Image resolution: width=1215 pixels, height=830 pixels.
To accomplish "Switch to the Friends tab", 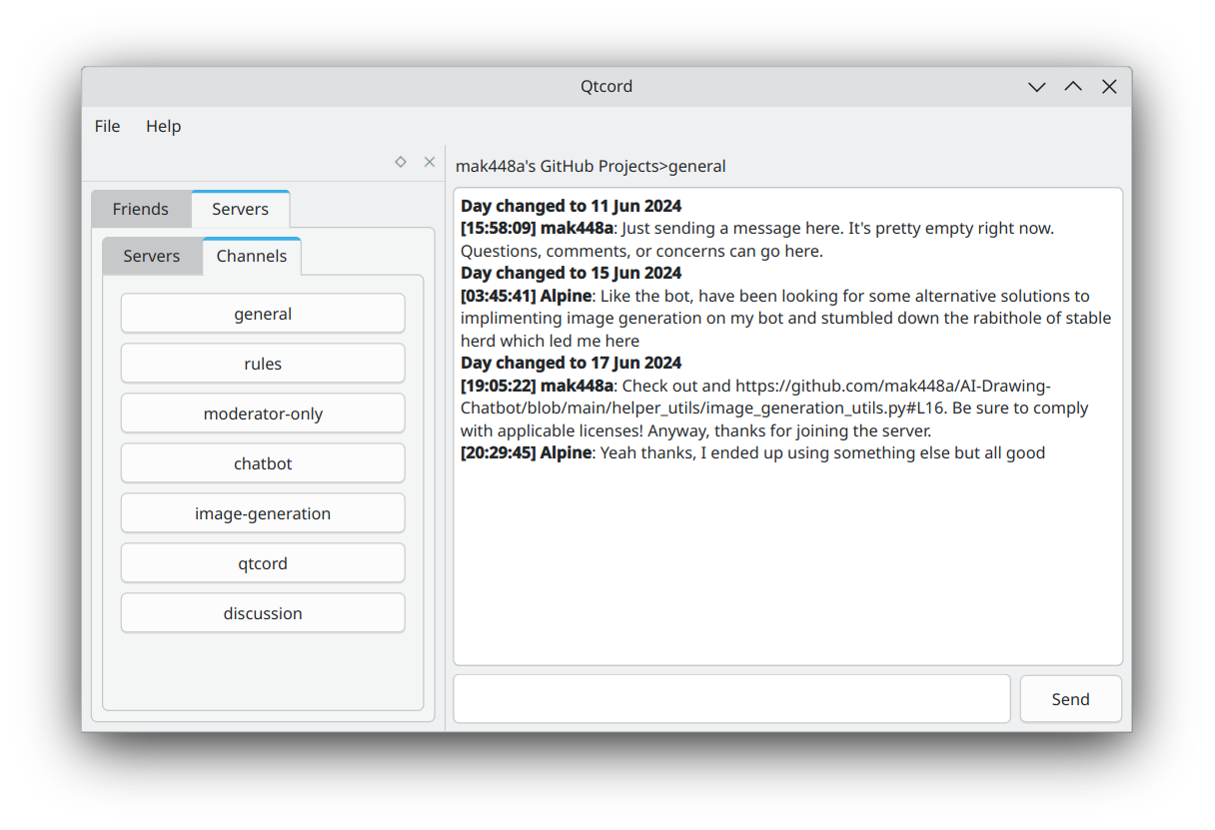I will coord(141,209).
